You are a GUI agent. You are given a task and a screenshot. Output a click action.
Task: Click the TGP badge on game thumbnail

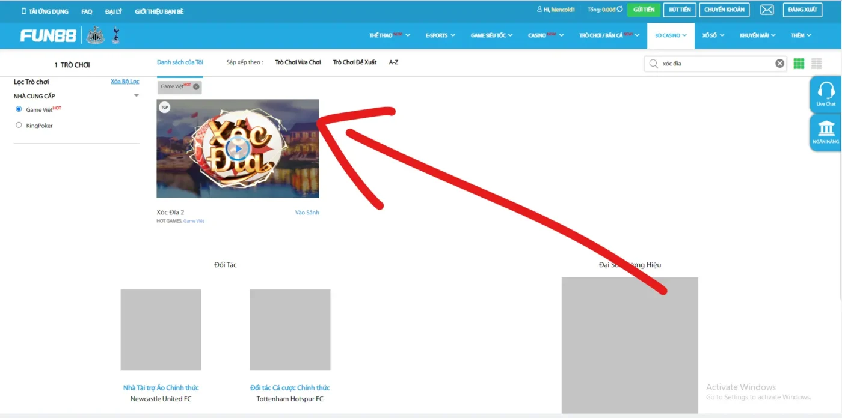click(164, 108)
